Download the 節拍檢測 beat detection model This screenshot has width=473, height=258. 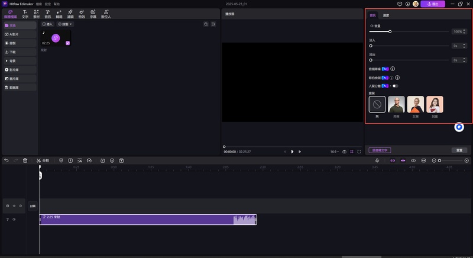[397, 78]
